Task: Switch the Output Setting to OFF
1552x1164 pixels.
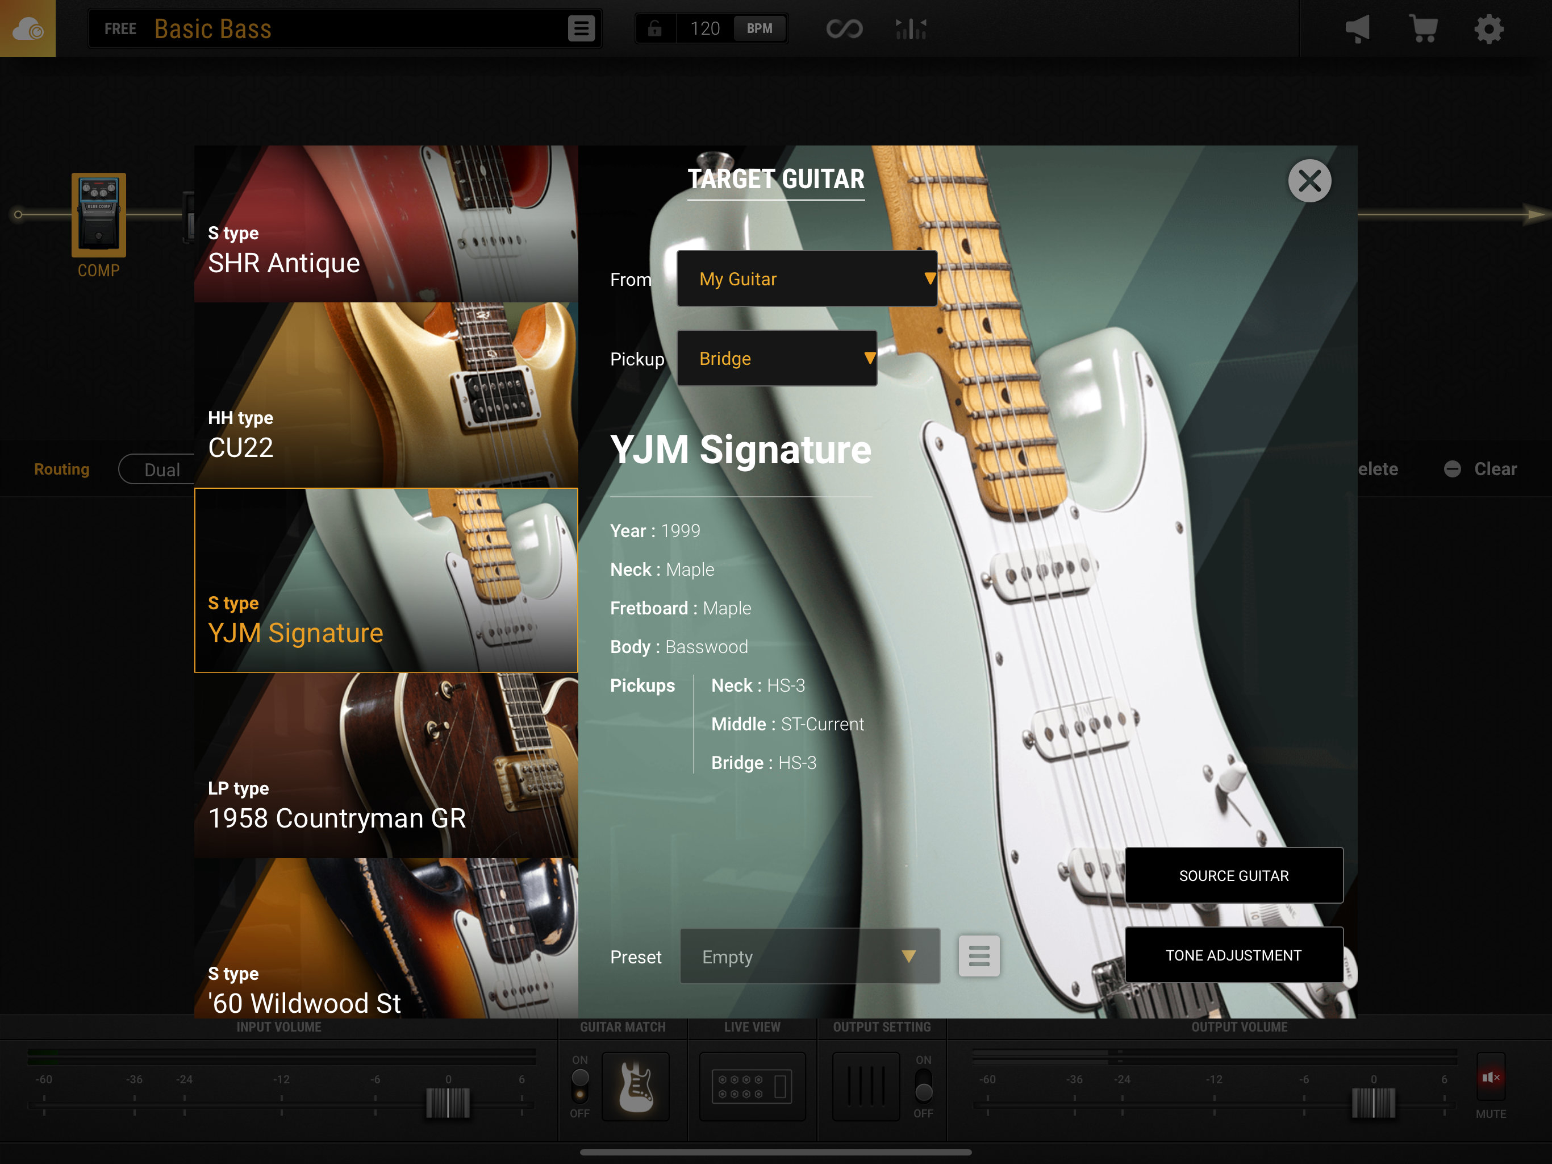Action: (x=923, y=1087)
